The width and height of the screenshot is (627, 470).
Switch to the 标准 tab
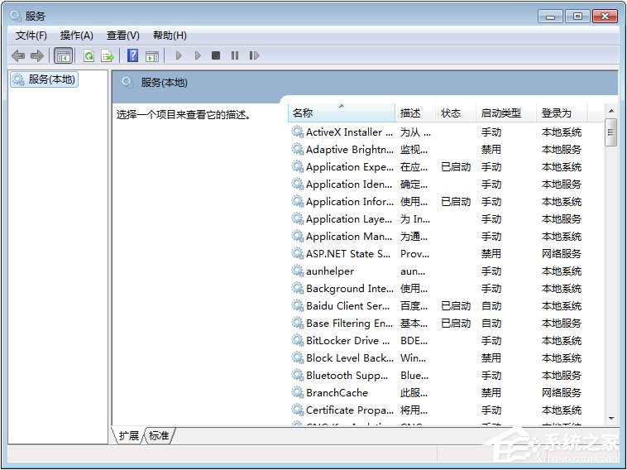(159, 435)
